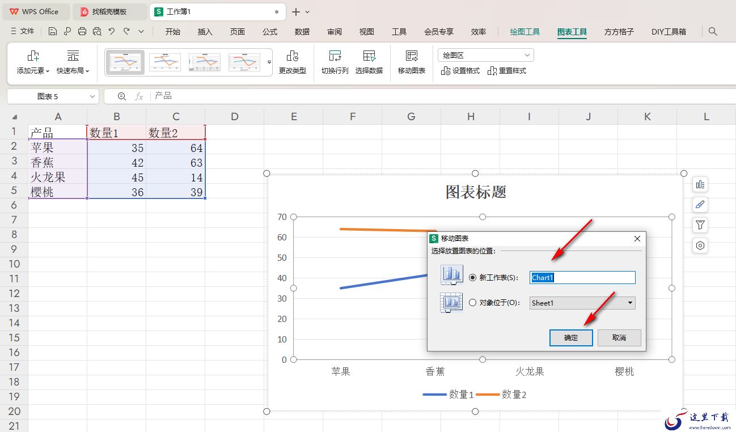Click cell containing 火龙果
The image size is (736, 432).
click(58, 177)
